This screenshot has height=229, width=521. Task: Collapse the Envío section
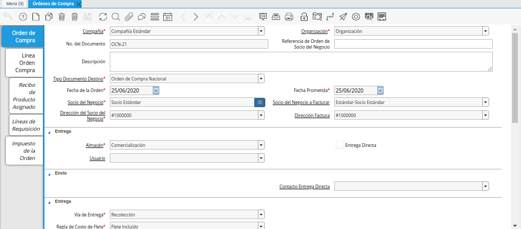[50, 173]
